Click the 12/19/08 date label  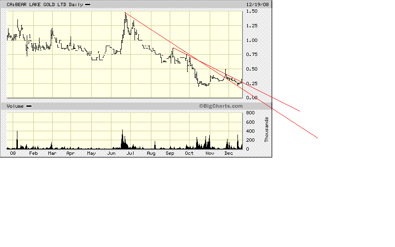pyautogui.click(x=258, y=5)
